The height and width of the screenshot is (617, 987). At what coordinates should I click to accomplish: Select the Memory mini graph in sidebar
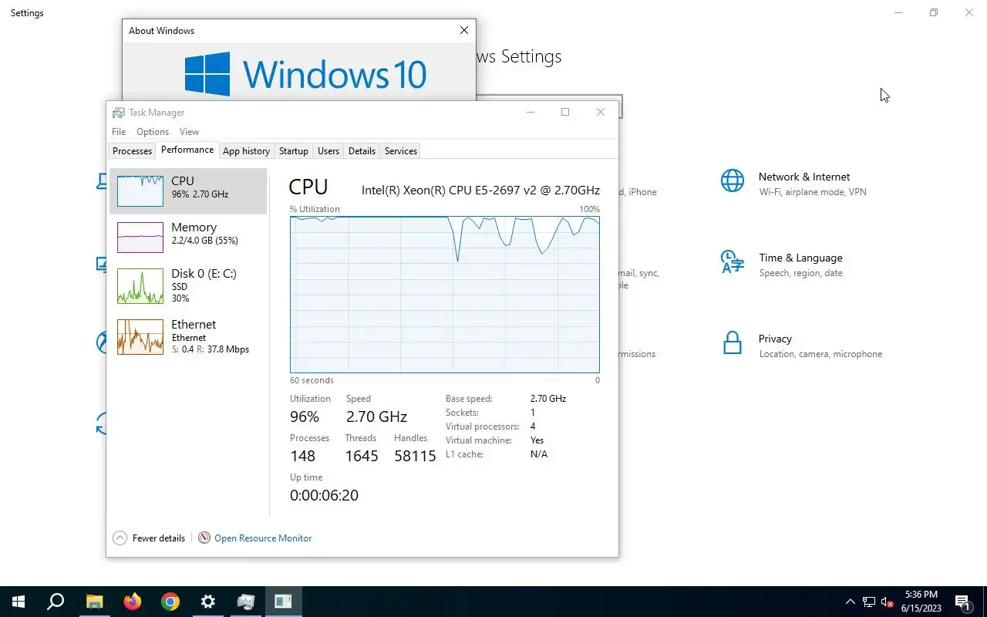click(x=140, y=237)
